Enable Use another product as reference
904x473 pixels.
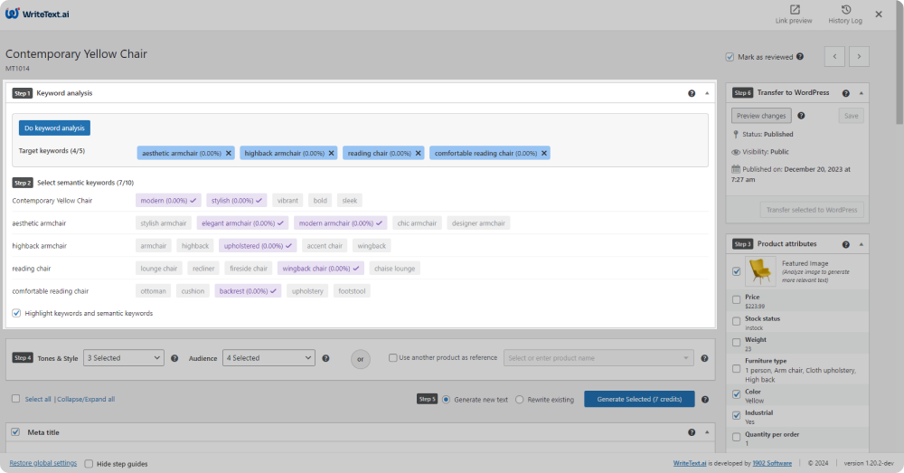(392, 357)
